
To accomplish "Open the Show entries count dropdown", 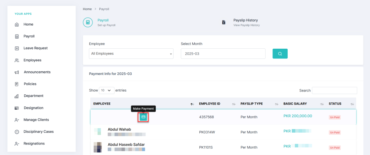I will (x=107, y=90).
